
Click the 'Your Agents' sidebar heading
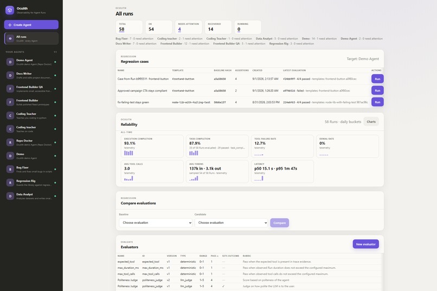[15, 52]
